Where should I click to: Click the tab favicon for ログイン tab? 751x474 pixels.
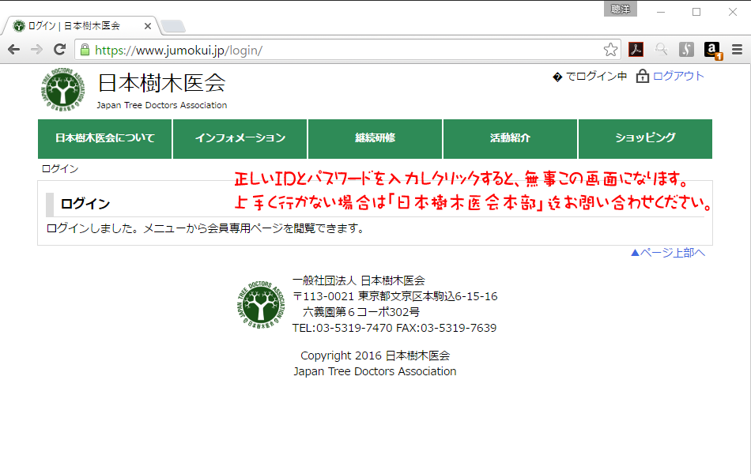[19, 26]
